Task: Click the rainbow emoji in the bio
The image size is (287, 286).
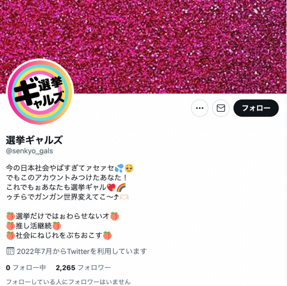Action: [x=121, y=187]
